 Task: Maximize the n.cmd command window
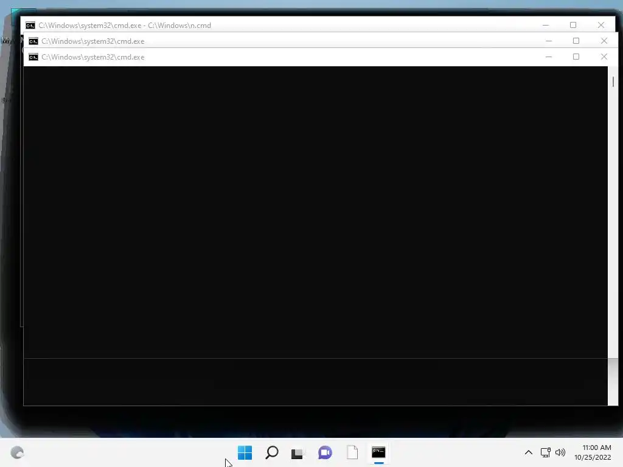click(573, 25)
